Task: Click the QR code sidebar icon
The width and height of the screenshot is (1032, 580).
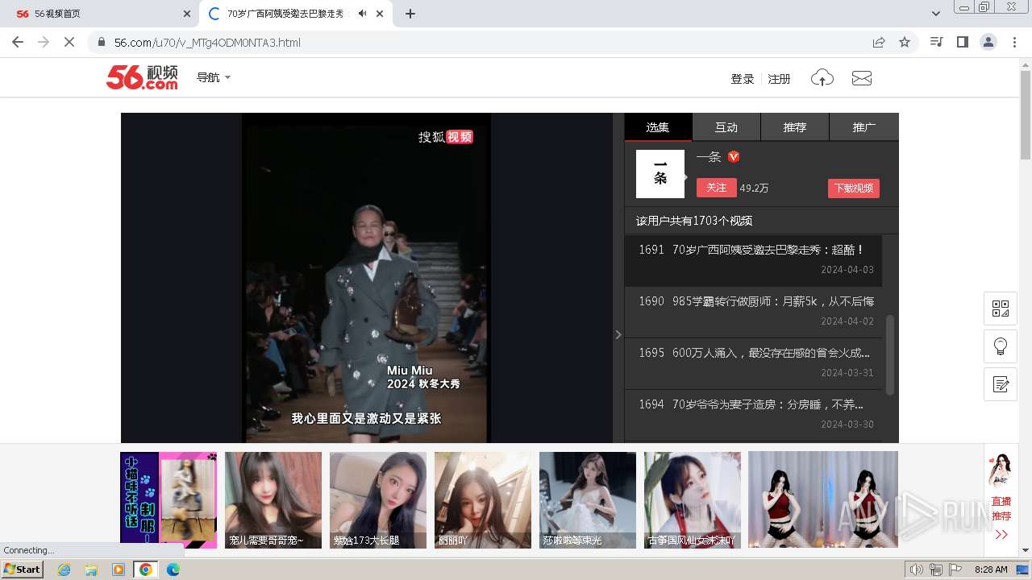Action: click(x=1001, y=309)
